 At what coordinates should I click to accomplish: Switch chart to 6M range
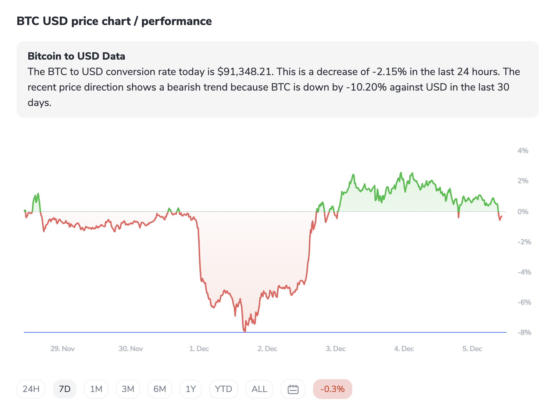tap(160, 389)
